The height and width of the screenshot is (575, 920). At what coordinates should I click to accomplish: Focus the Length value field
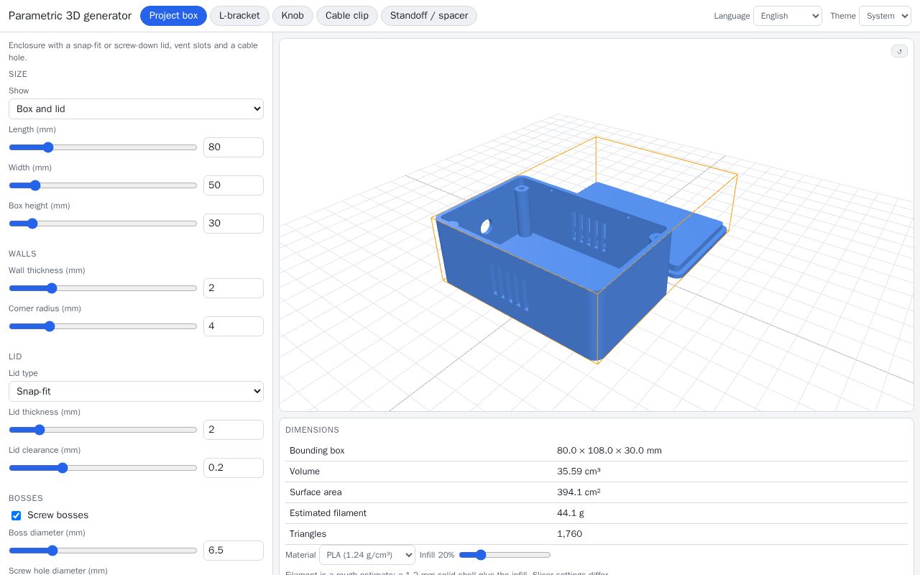coord(234,147)
